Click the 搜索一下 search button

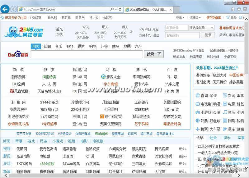tap(154, 54)
